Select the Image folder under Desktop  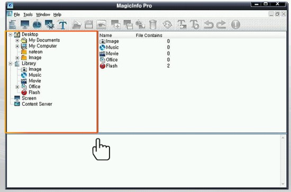coord(35,58)
